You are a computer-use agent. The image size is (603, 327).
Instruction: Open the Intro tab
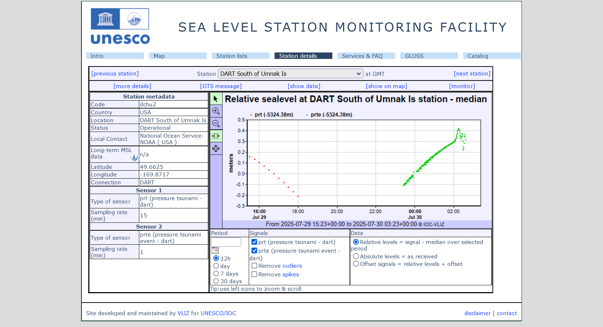click(115, 56)
